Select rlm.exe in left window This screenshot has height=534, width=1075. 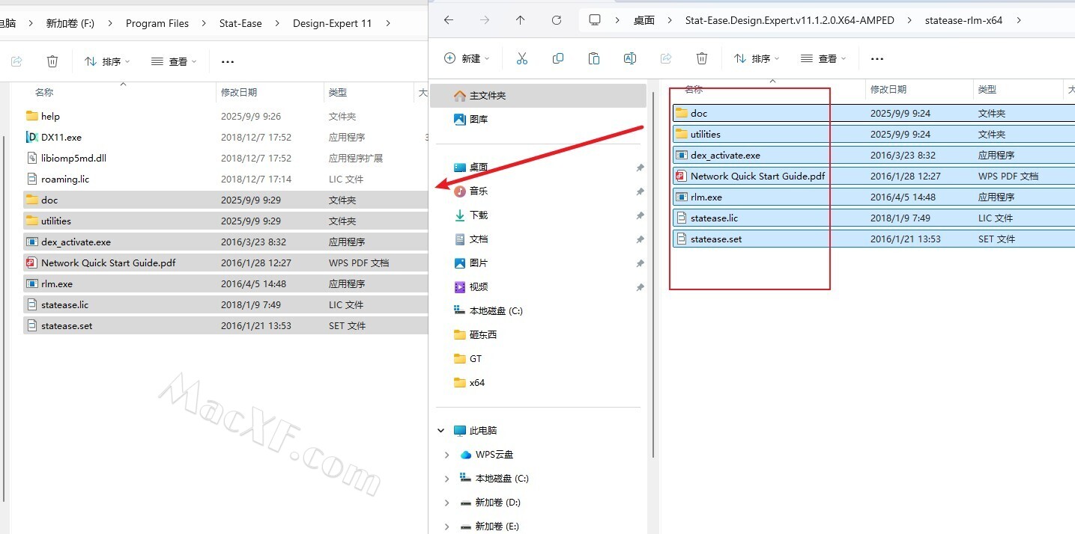pyautogui.click(x=225, y=283)
